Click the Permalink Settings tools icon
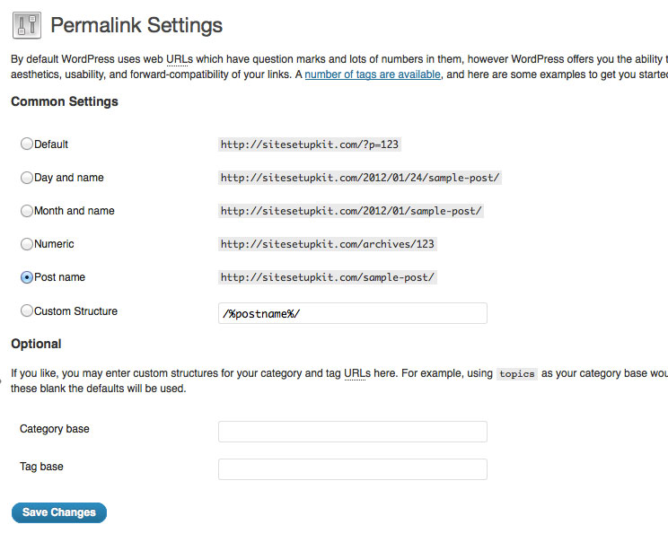 point(27,25)
